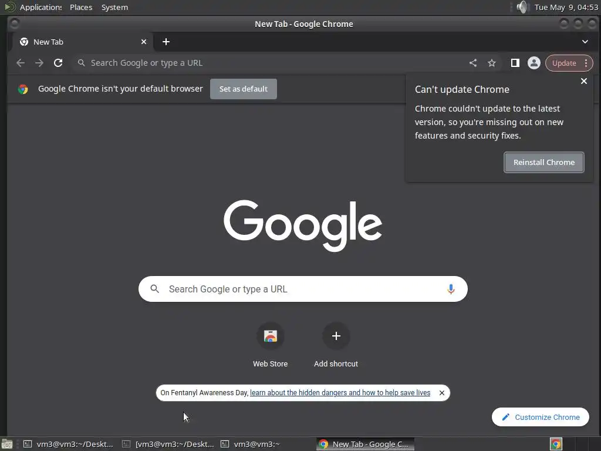601x451 pixels.
Task: Click the Update button
Action: click(x=564, y=63)
